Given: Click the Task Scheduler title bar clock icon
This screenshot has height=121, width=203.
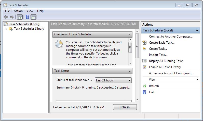Looking at the screenshot, I should (5, 5).
